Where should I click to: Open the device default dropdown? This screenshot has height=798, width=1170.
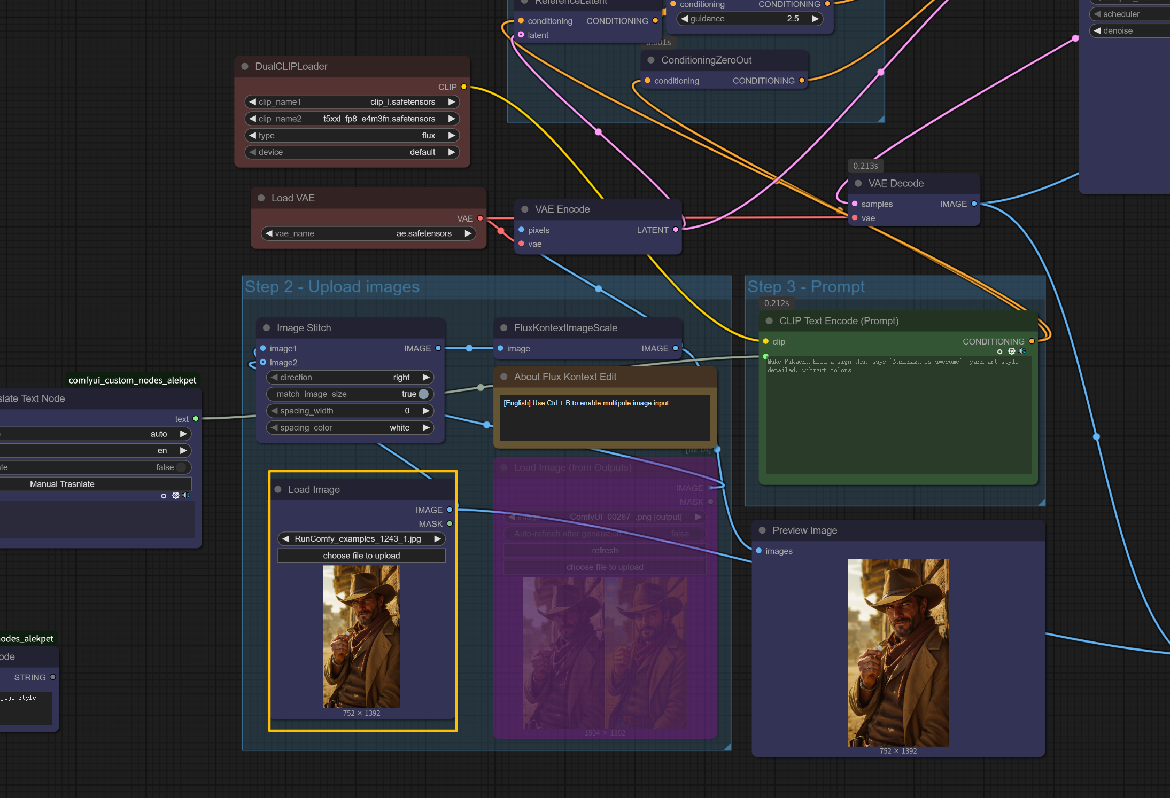click(x=352, y=152)
